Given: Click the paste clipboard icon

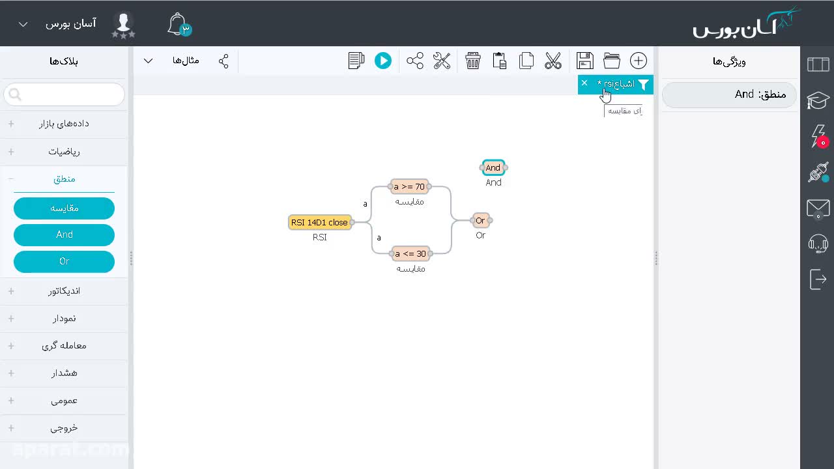Looking at the screenshot, I should (x=500, y=61).
